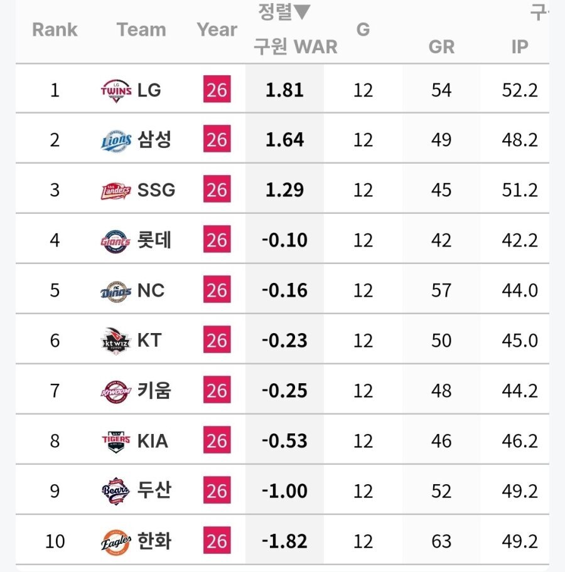
Task: Click the Hanwha Eagles team logo
Action: coord(116,541)
